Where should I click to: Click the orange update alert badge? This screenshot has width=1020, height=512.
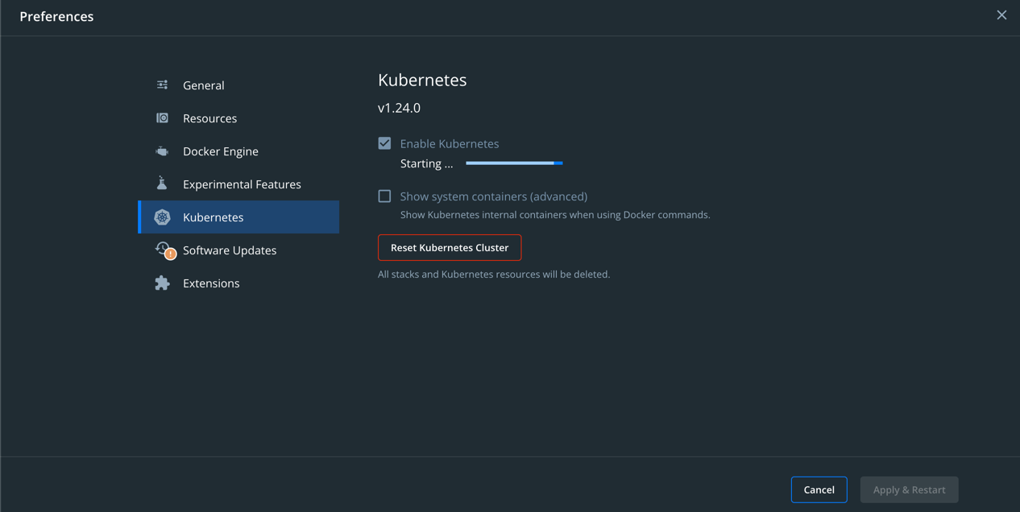[171, 254]
